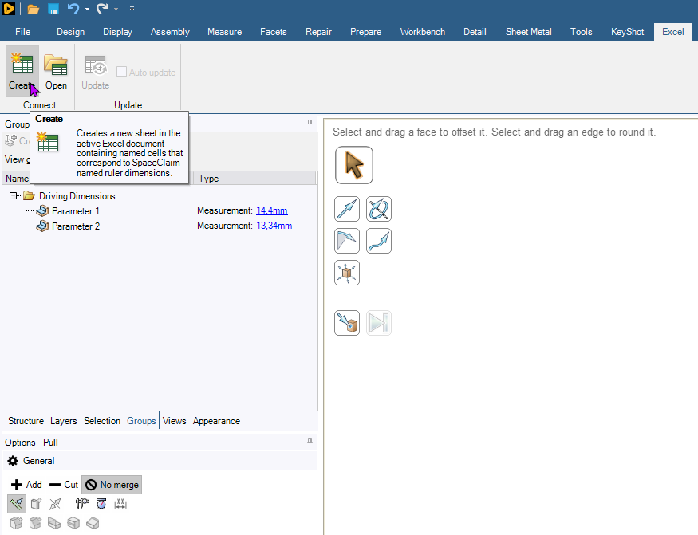Screen dimensions: 698x535
Task: Click the Direction arrow tool guide
Action: [x=347, y=209]
